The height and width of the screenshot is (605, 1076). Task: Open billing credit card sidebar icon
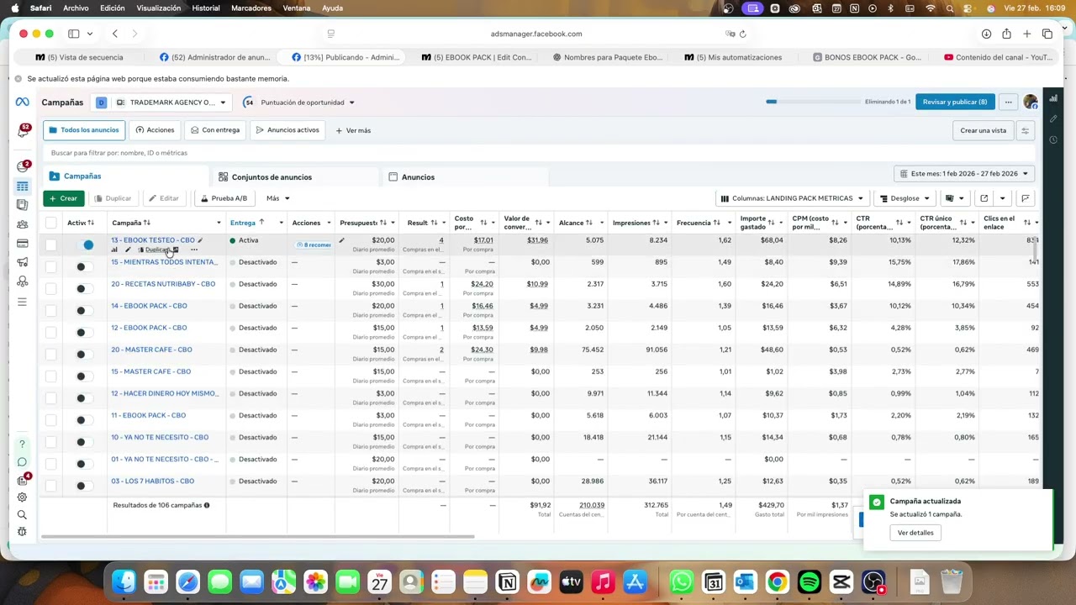[23, 244]
